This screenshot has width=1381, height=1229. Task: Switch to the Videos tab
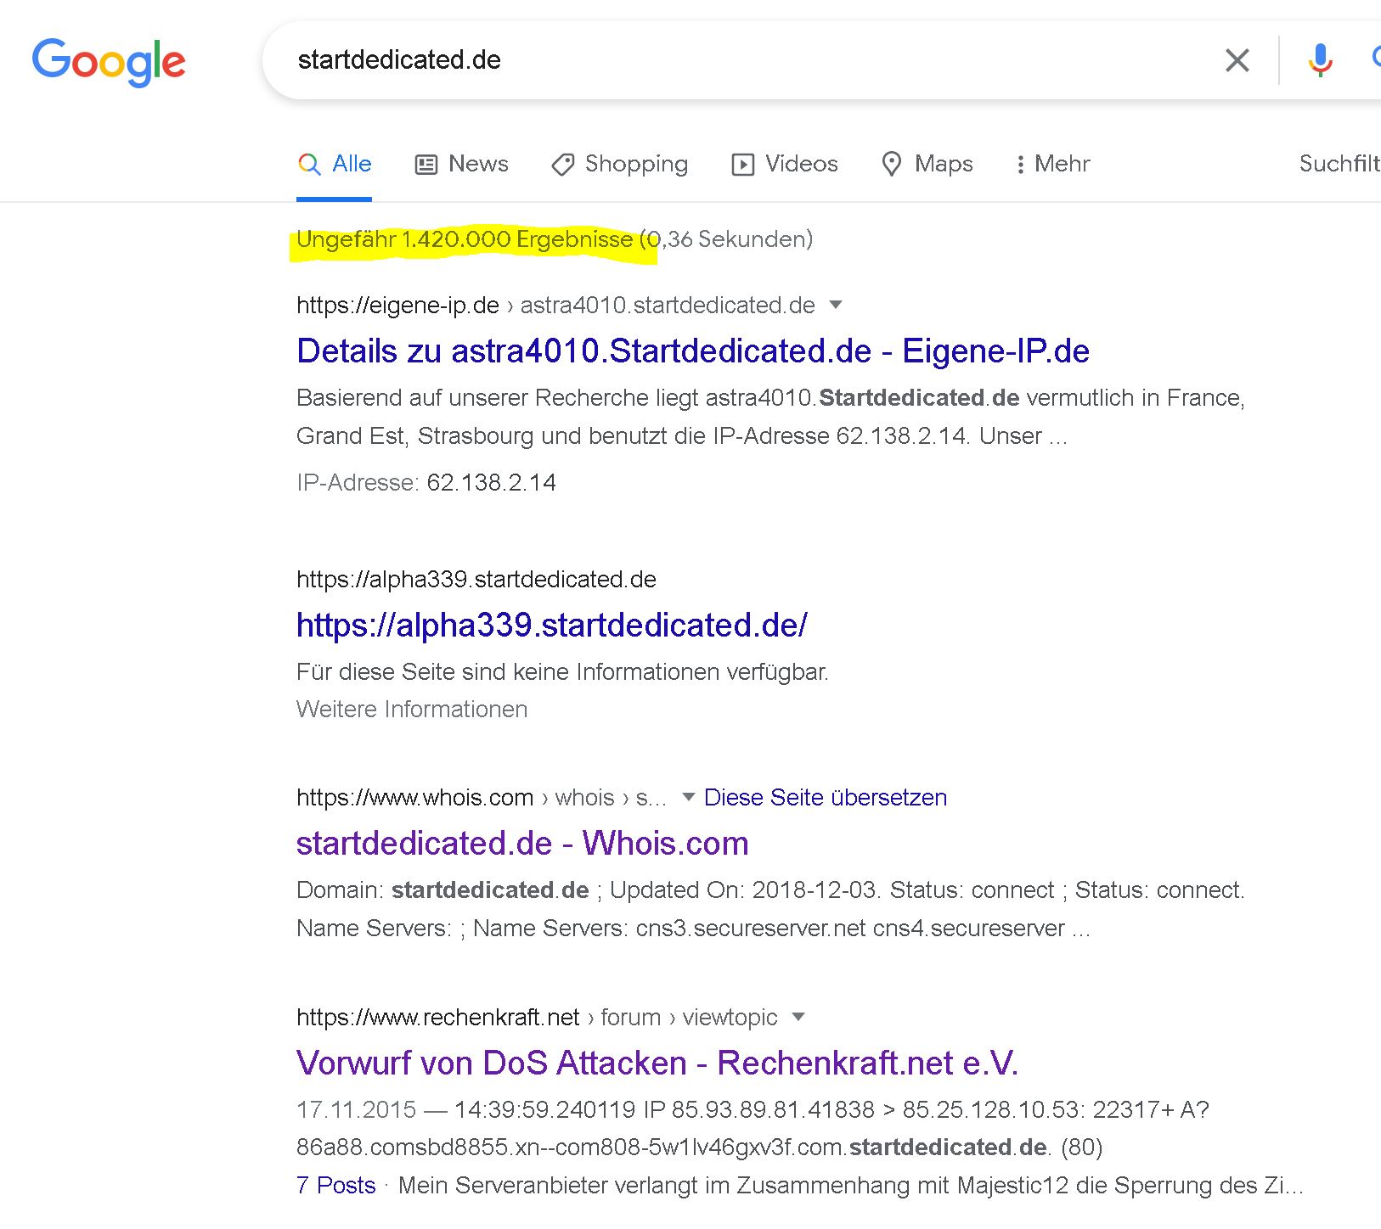coord(785,164)
